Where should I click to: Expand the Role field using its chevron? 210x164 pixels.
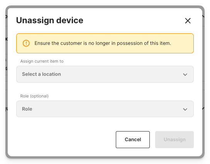(185, 109)
